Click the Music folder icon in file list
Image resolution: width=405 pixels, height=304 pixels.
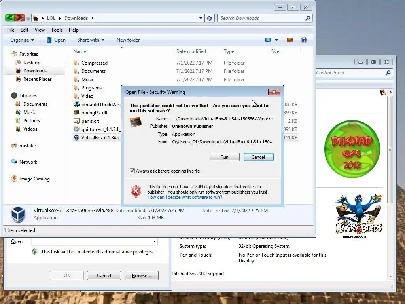[76, 79]
